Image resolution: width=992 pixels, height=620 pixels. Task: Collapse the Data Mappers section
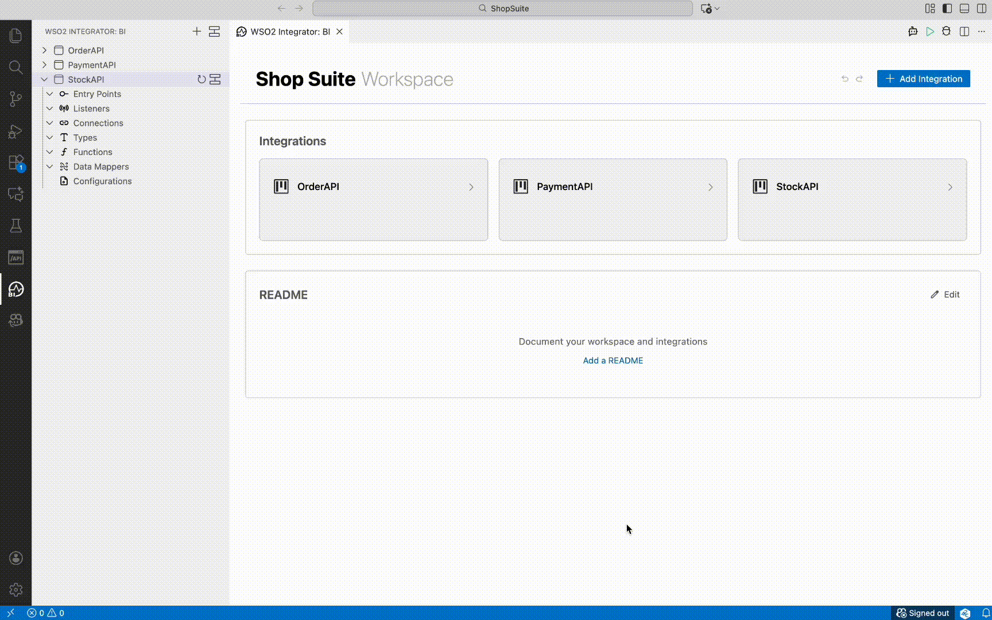coord(49,166)
